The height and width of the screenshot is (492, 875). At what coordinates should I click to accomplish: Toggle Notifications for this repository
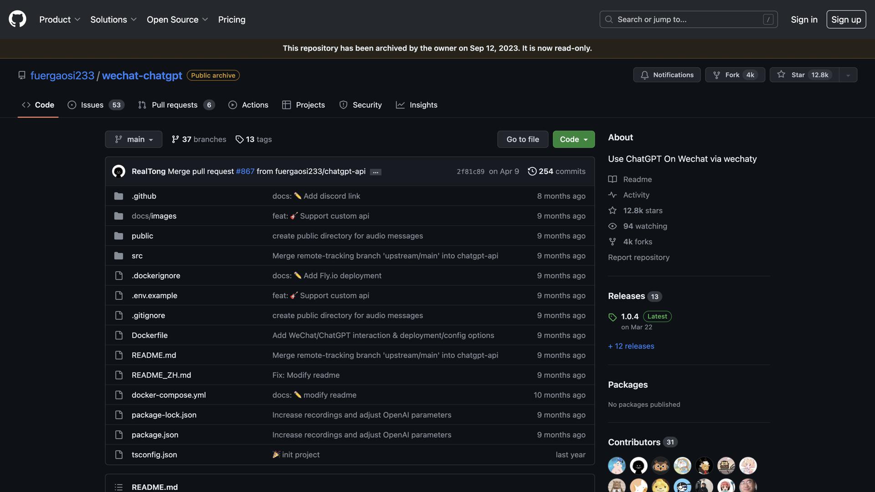667,75
